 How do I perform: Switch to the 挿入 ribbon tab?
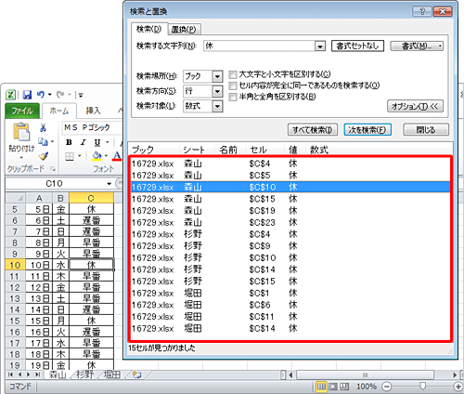tap(93, 111)
